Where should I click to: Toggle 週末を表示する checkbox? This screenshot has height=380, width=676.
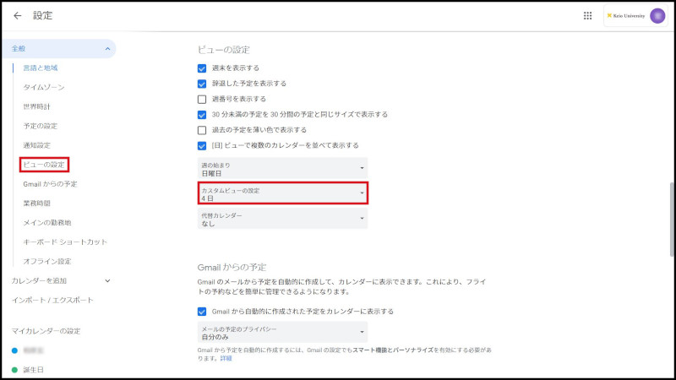pyautogui.click(x=202, y=68)
